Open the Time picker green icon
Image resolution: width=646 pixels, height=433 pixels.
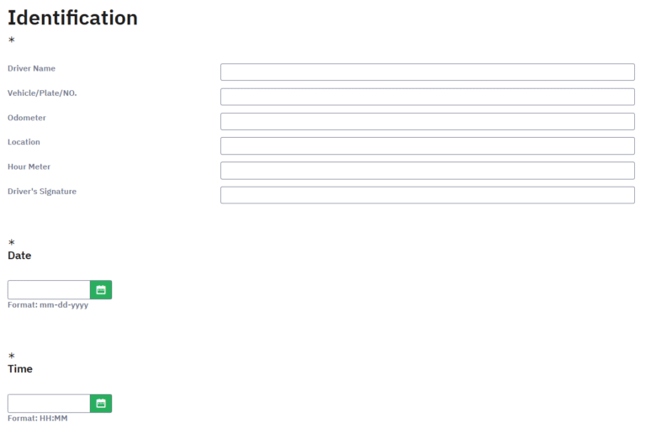[x=101, y=404]
